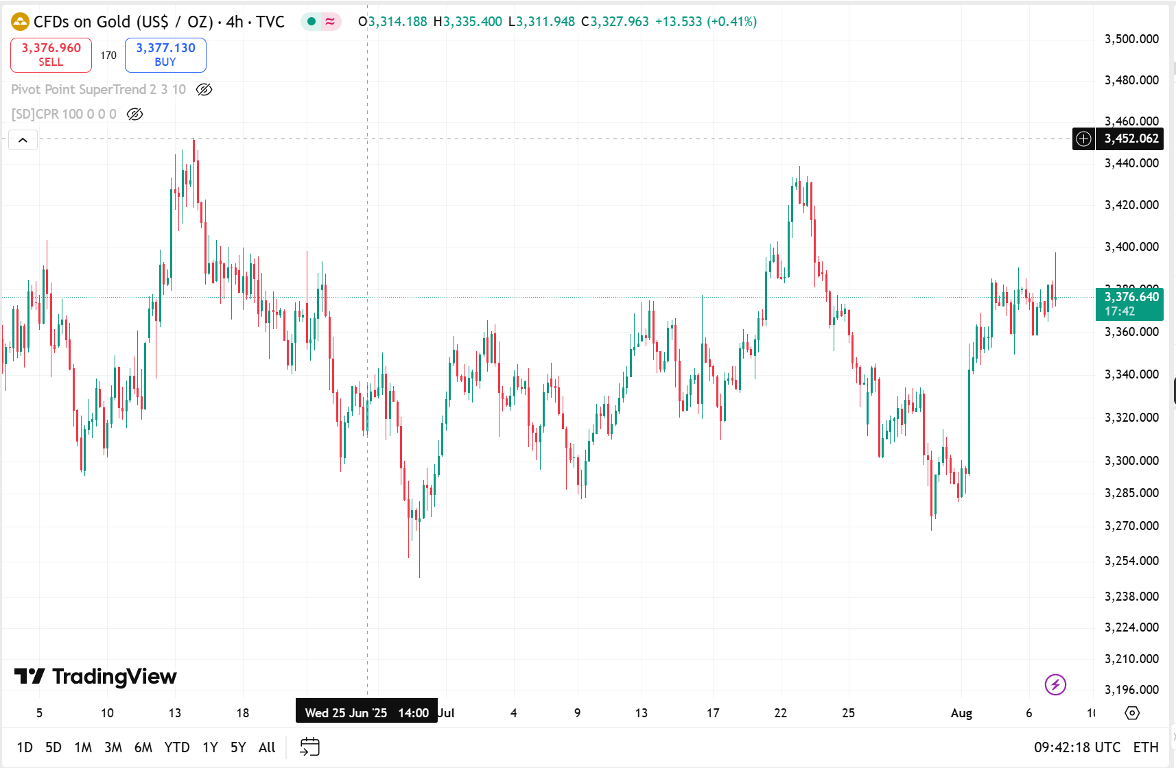Select the 1D time range

(25, 747)
